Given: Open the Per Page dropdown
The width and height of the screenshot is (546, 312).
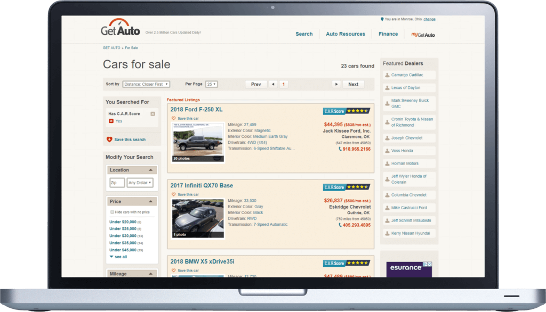Looking at the screenshot, I should point(211,84).
